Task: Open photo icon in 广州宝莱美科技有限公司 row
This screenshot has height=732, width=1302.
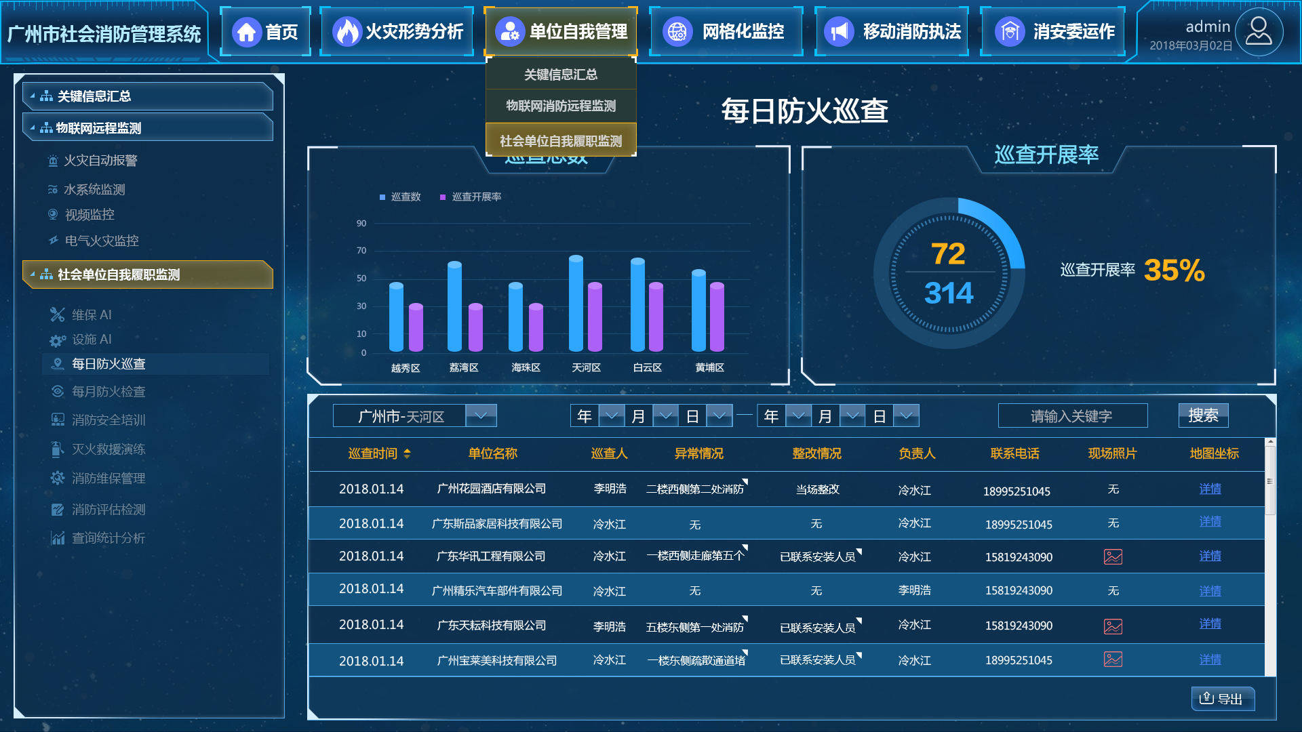Action: click(1113, 659)
